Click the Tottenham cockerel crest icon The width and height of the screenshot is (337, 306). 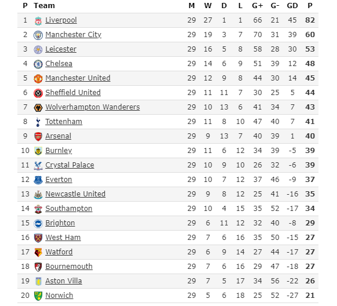(38, 122)
